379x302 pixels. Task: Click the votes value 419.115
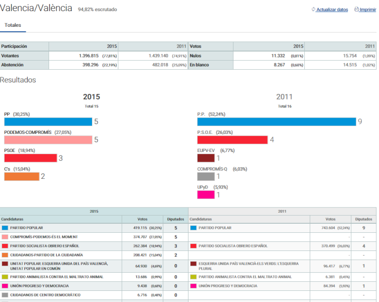pyautogui.click(x=140, y=228)
